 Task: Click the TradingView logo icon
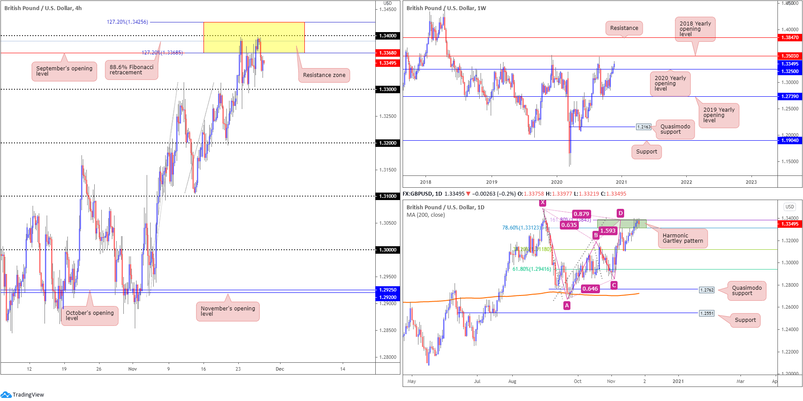click(x=6, y=394)
